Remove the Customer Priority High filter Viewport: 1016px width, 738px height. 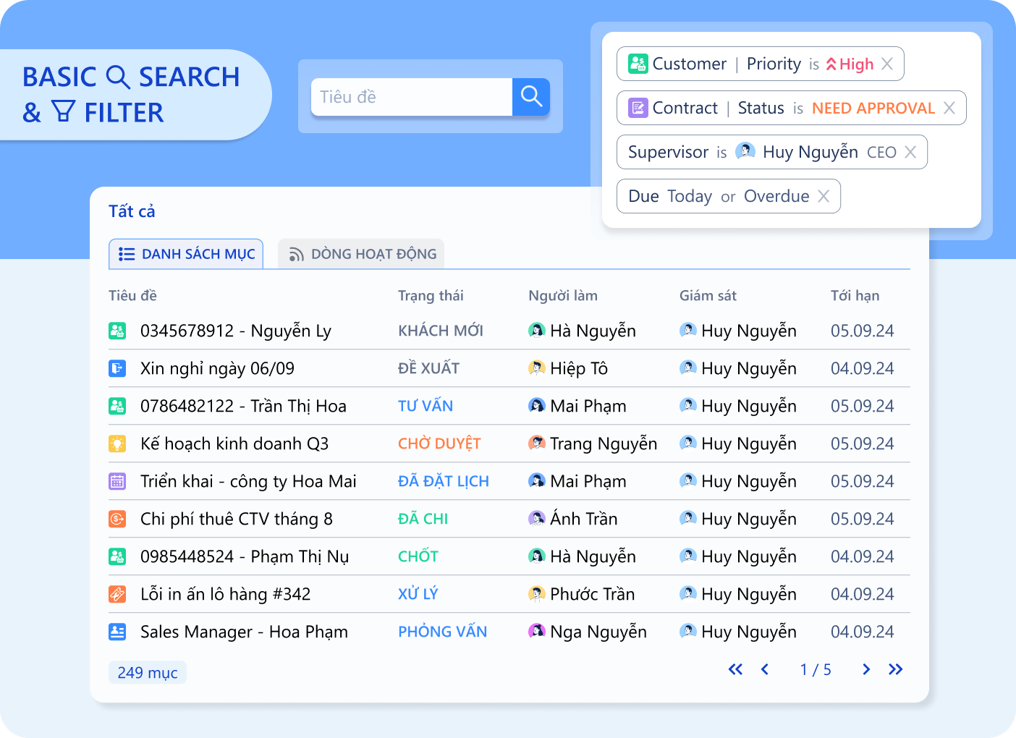(x=887, y=64)
